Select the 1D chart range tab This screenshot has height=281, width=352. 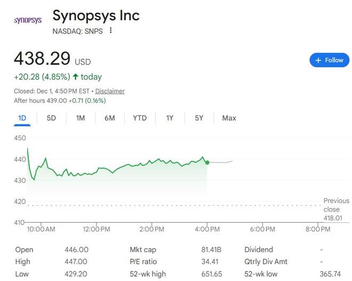[22, 118]
